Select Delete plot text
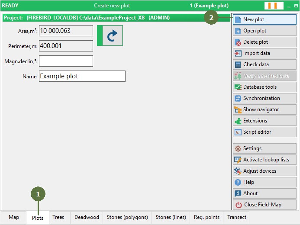This screenshot has height=225, width=300. pyautogui.click(x=255, y=42)
